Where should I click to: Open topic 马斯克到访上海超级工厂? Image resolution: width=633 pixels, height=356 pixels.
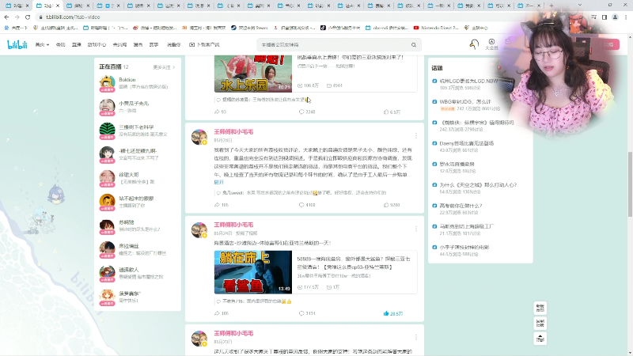(466, 226)
